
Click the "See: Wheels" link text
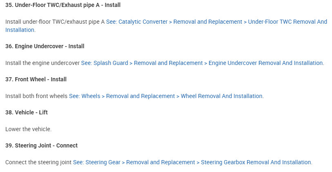85,96
